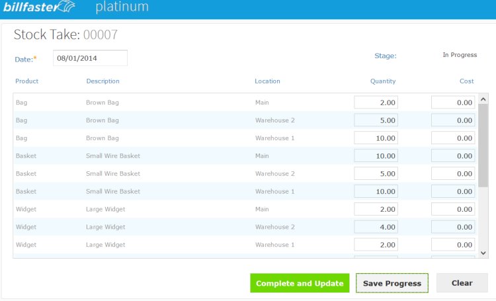This screenshot has width=496, height=301.
Task: Clear the stock take form
Action: tap(462, 283)
